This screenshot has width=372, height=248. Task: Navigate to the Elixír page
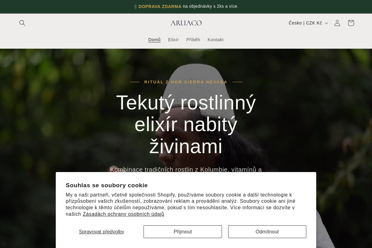173,40
